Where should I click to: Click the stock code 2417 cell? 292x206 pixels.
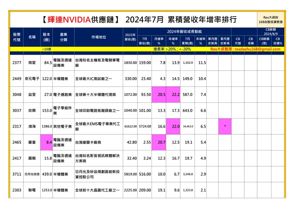(x=17, y=158)
